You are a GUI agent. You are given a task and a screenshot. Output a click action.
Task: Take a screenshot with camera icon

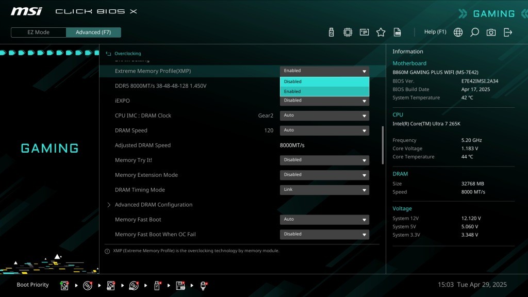491,32
